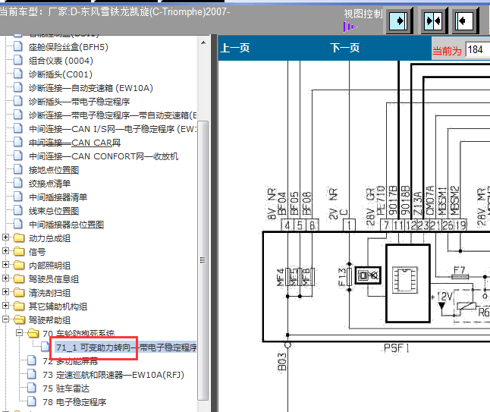Click the 驾驶员信息组 folder icon

[19, 278]
